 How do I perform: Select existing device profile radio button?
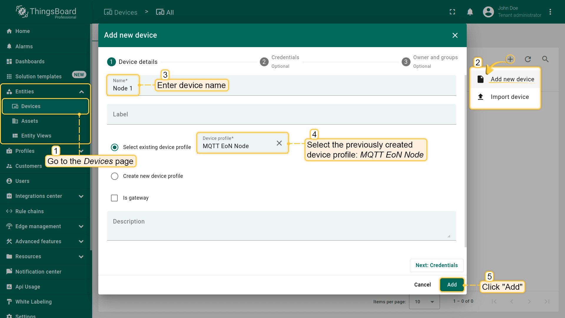[x=114, y=147]
